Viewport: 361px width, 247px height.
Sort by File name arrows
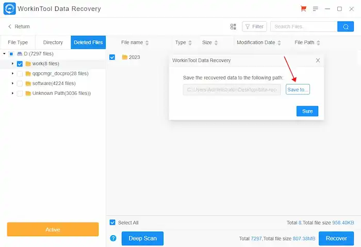(147, 43)
